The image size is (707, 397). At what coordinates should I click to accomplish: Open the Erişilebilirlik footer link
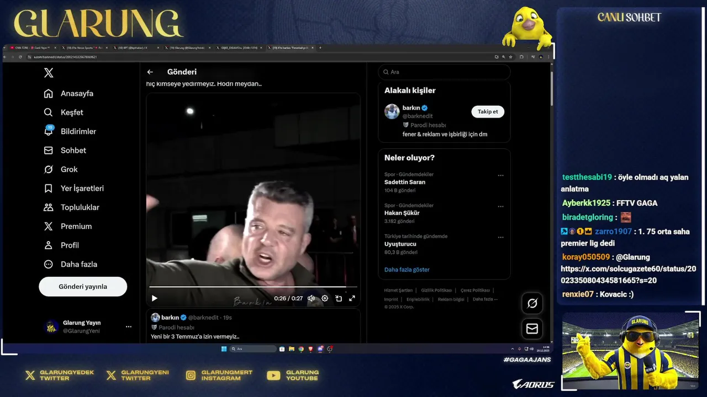point(418,299)
